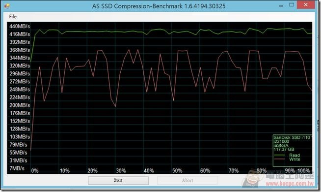
Task: Click the 152MB/s axis label
Action: (x=20, y=121)
